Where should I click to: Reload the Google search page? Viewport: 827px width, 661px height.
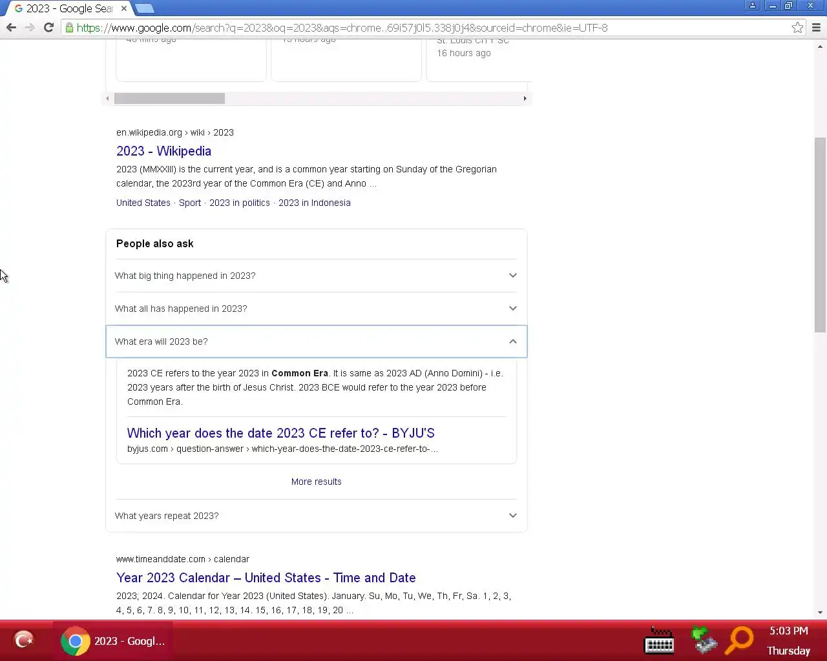click(48, 28)
